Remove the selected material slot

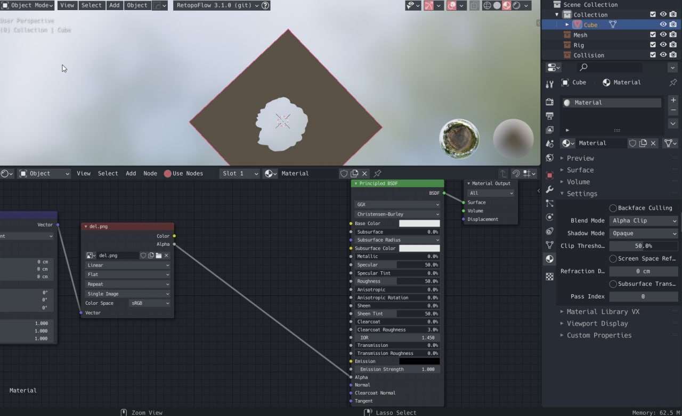click(x=673, y=110)
